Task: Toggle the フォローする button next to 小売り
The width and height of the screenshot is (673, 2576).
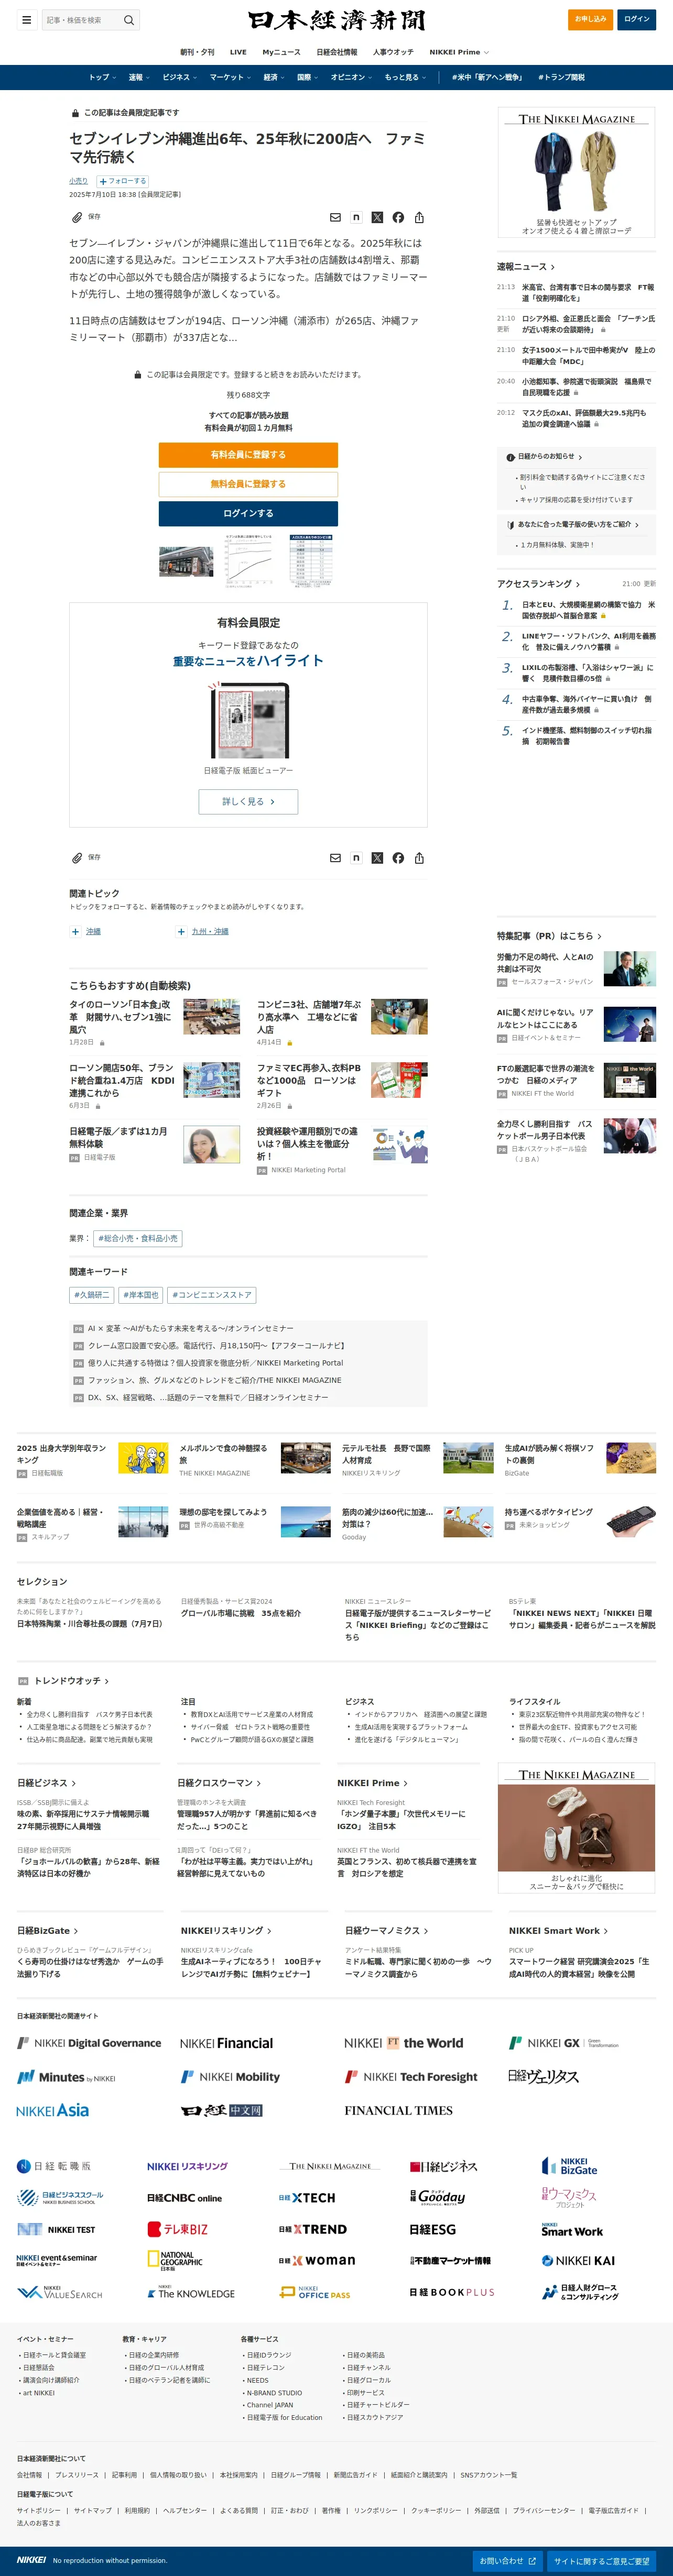Action: click(123, 181)
